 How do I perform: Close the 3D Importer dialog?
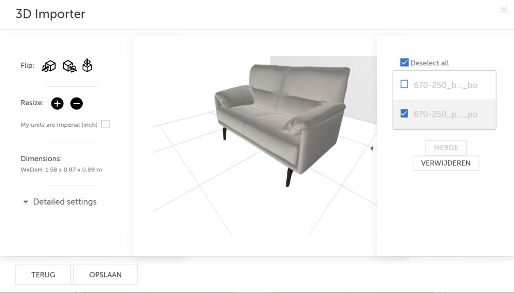click(504, 10)
